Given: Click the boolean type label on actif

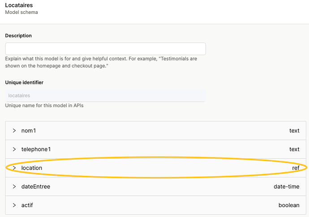Looking at the screenshot, I should [289, 205].
